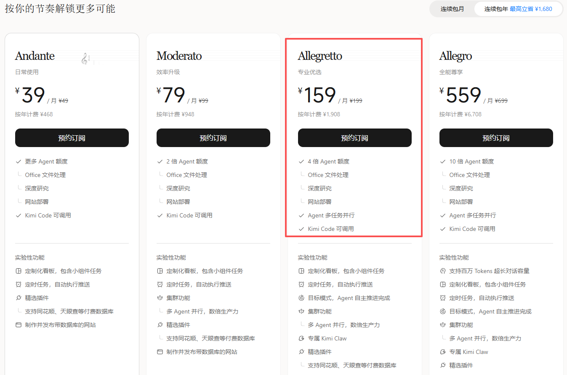
Task: Click 预约订阅 for the Allegro plan
Action: [496, 138]
